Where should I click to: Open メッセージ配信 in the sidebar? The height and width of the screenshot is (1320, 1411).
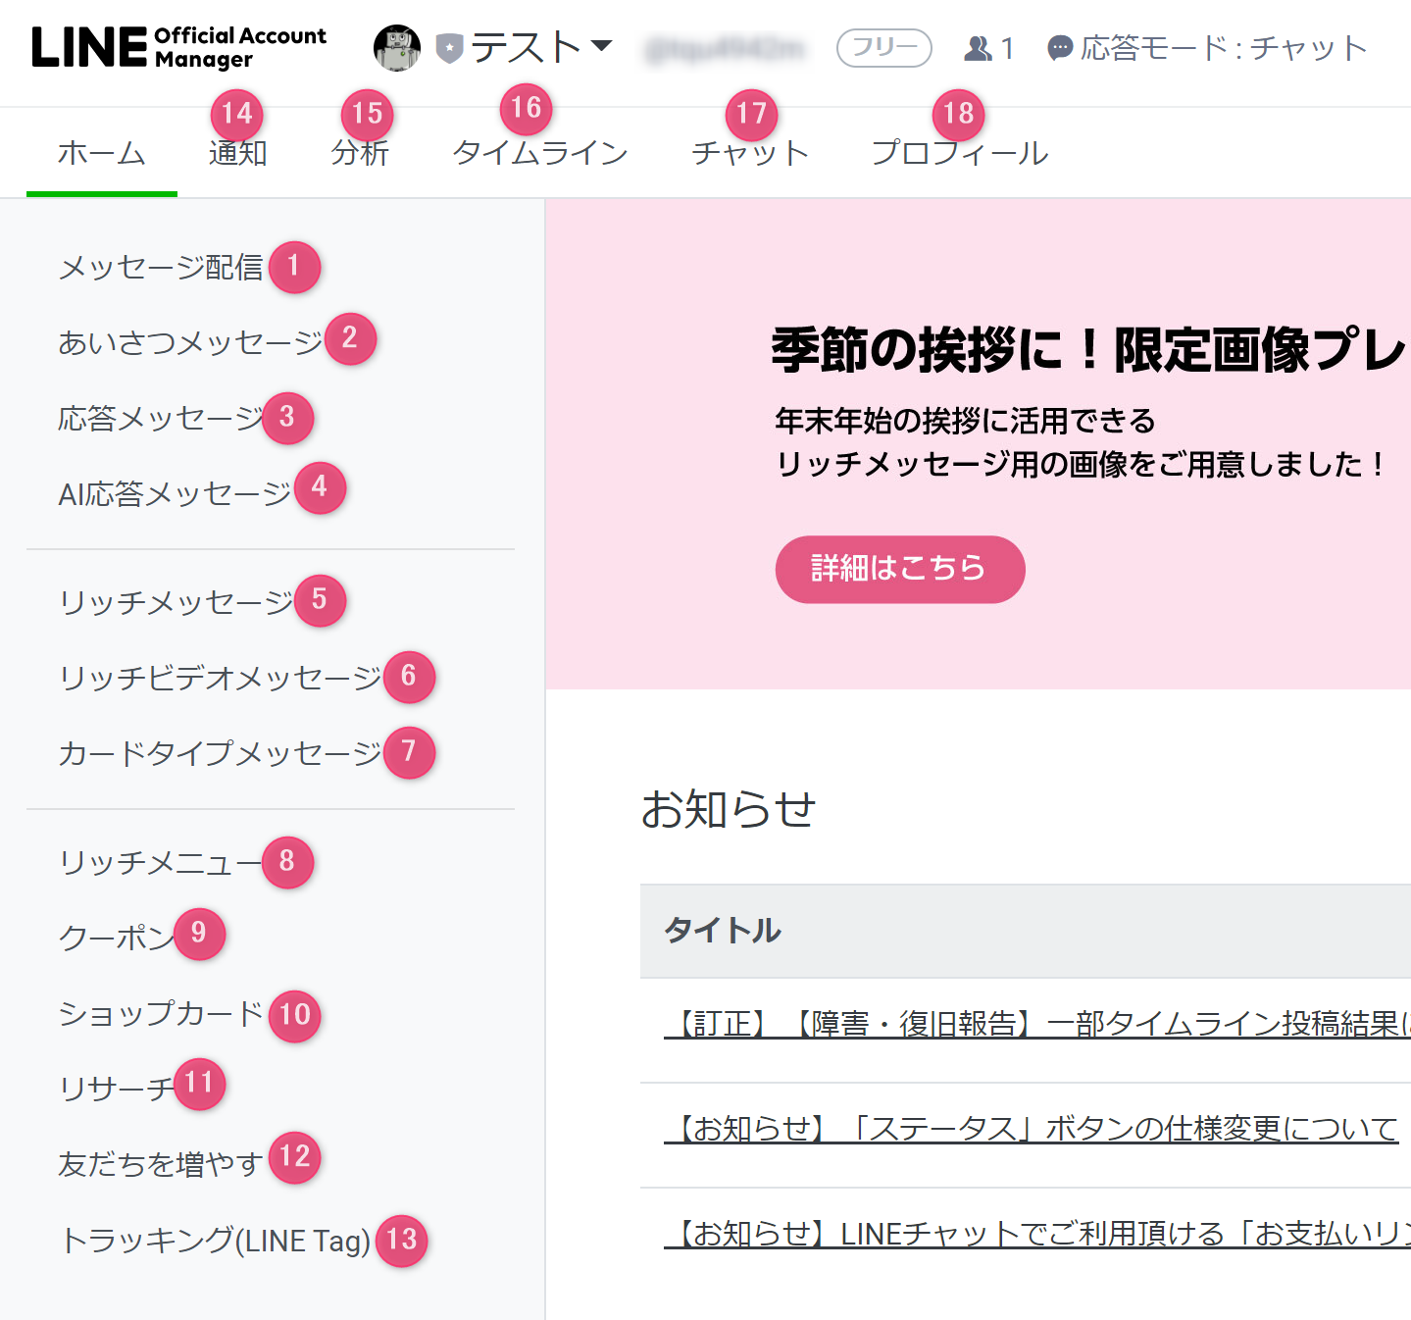[x=161, y=267]
